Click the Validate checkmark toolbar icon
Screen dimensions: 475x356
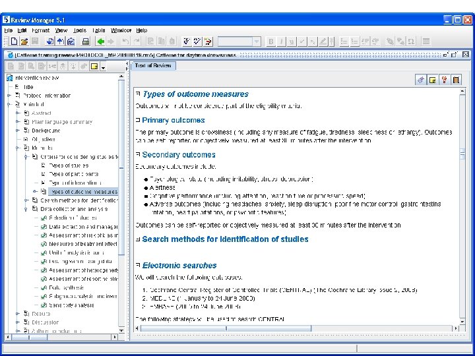pyautogui.click(x=197, y=42)
